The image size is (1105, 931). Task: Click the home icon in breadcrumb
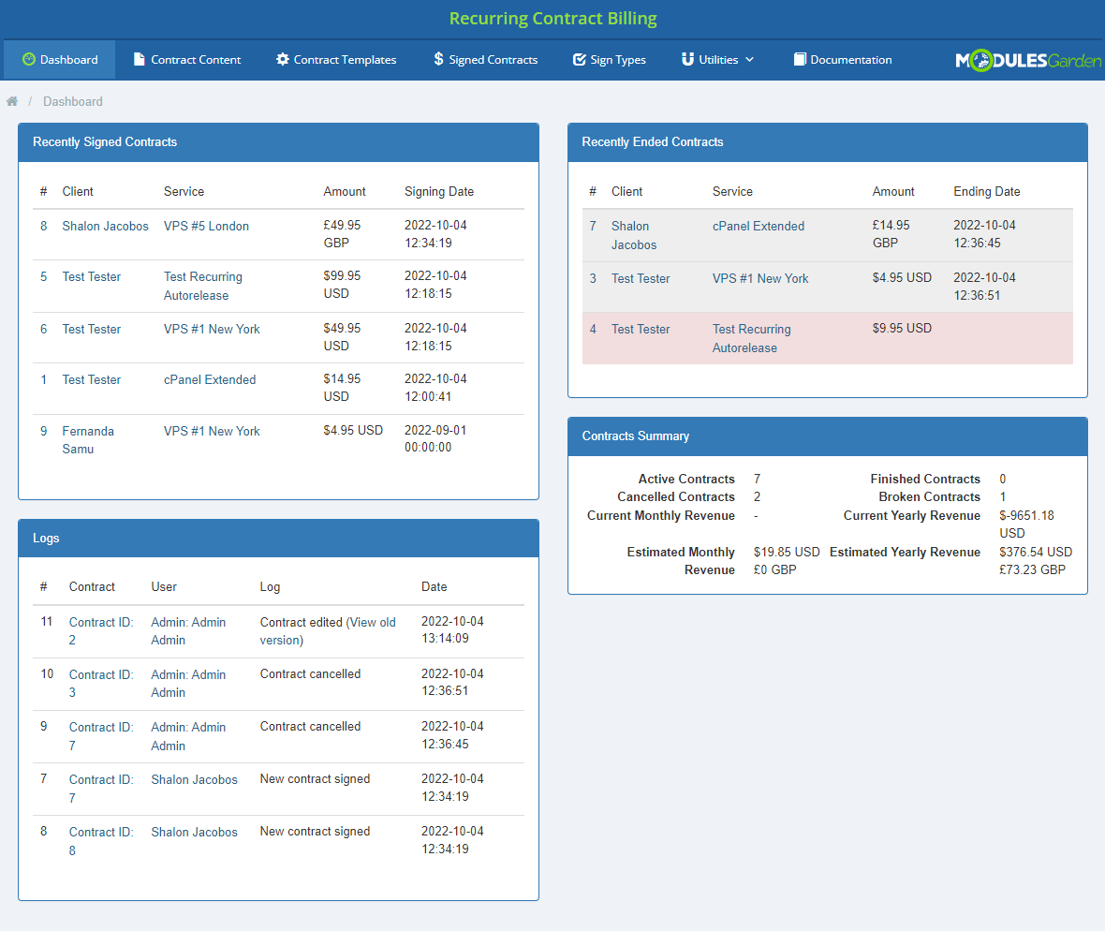tap(12, 101)
